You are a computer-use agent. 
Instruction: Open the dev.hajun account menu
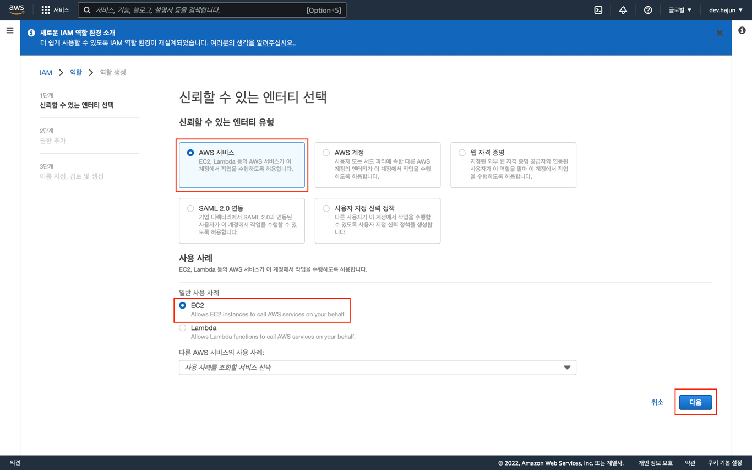click(x=726, y=10)
